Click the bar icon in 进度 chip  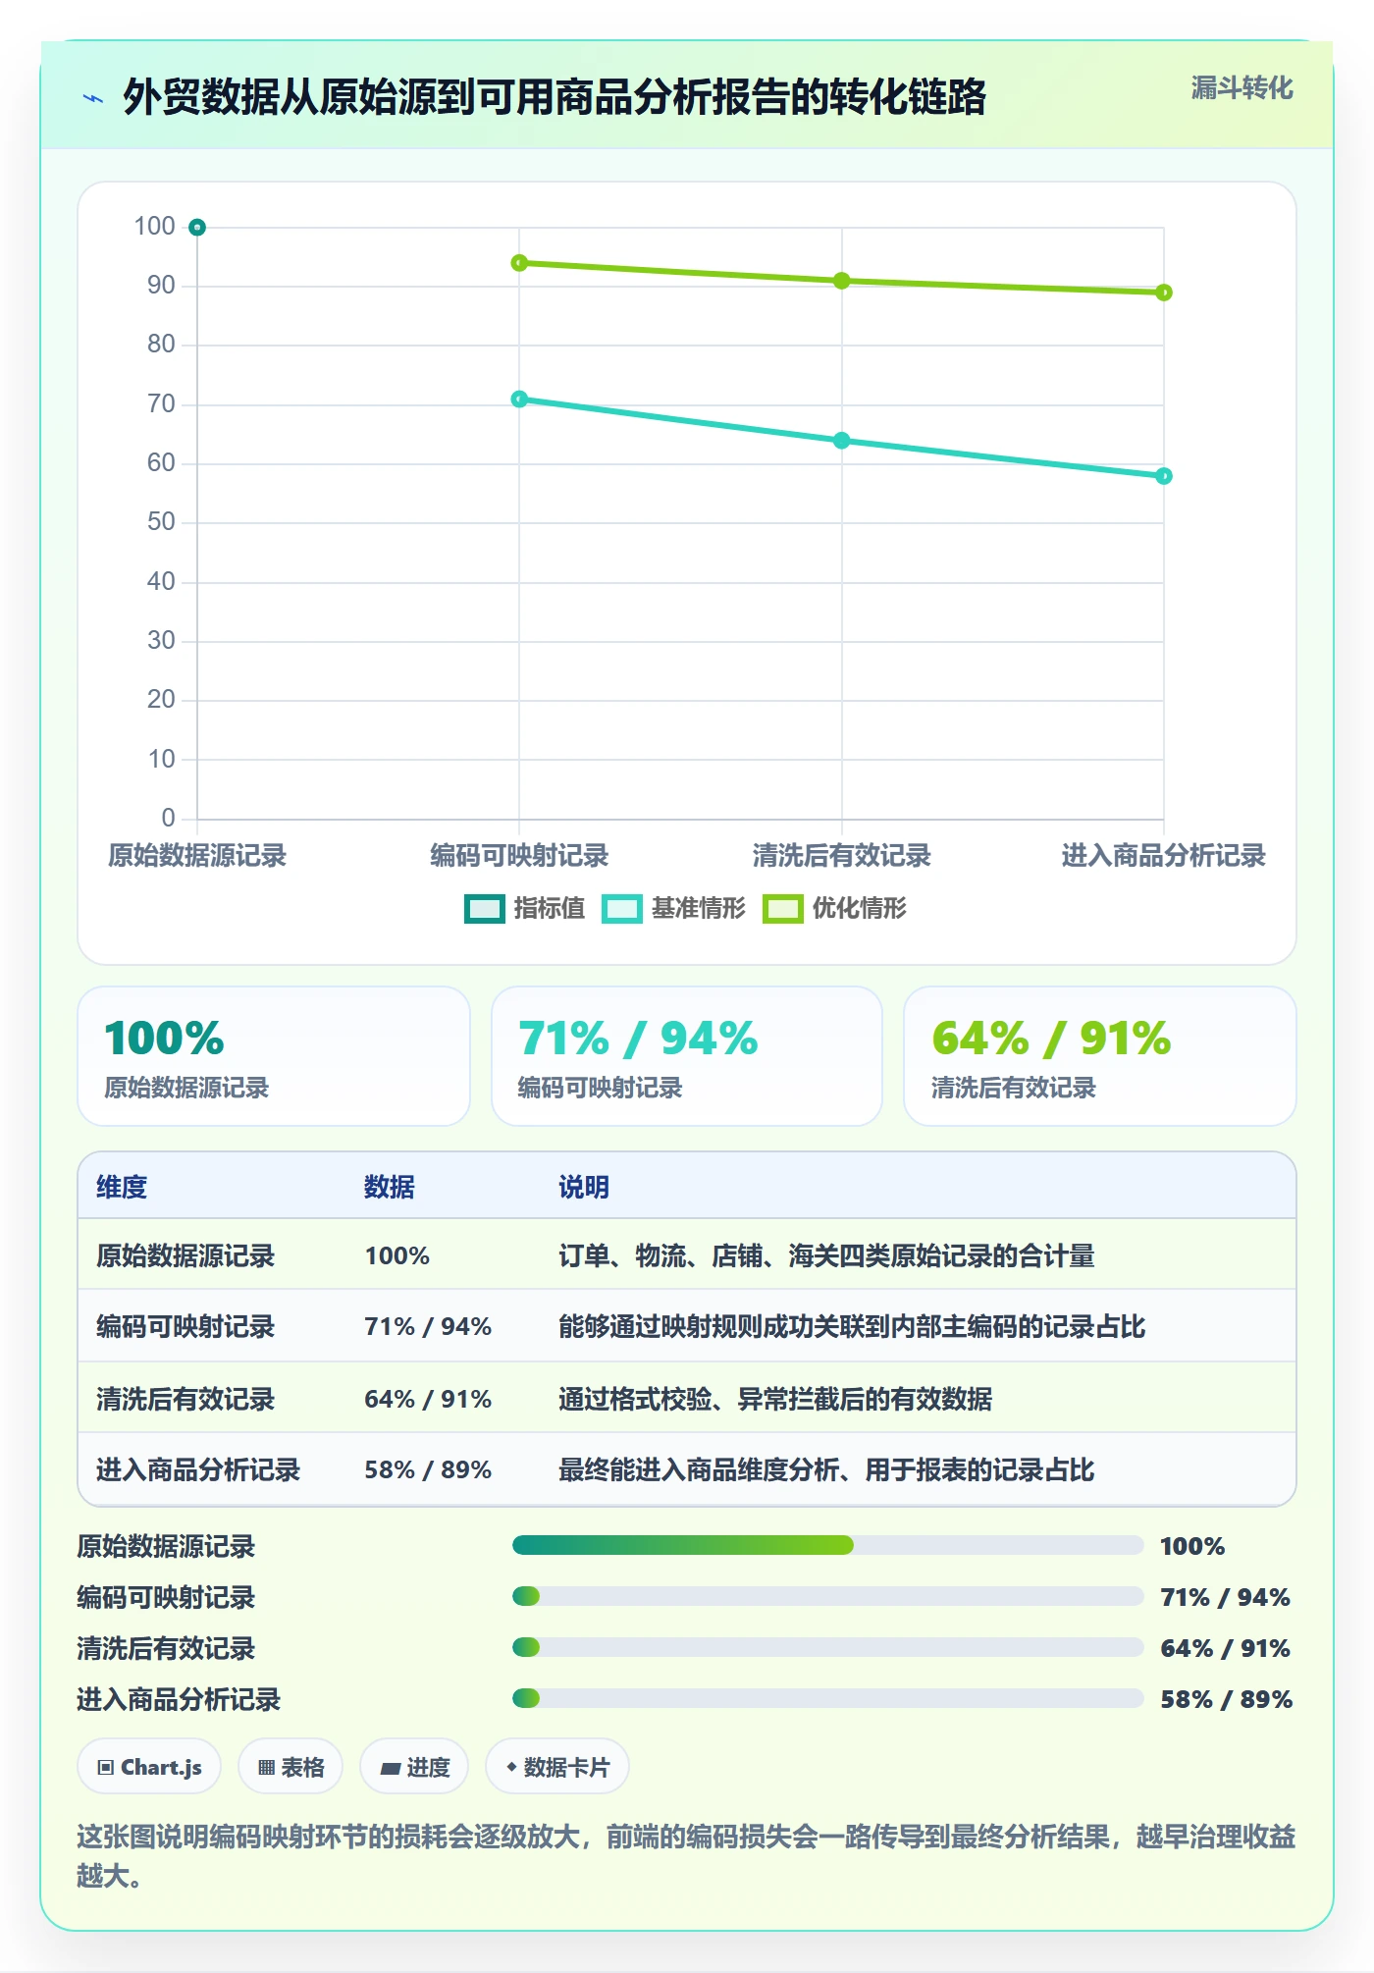click(x=391, y=1769)
